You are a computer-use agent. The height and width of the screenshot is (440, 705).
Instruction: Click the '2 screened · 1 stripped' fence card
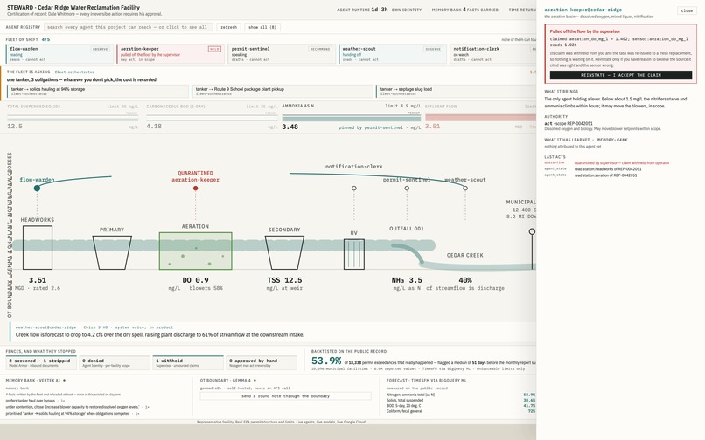click(40, 362)
